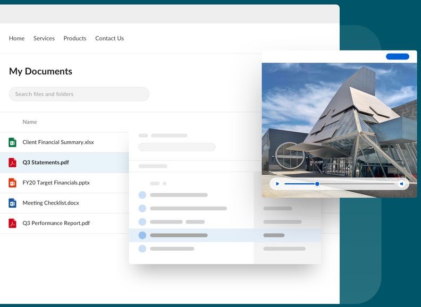
Task: Click the PDF icon for Q3 Performance Report
Action: coord(12,223)
